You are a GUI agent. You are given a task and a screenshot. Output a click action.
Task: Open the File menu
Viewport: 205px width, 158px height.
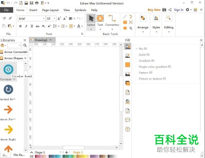tap(6, 10)
